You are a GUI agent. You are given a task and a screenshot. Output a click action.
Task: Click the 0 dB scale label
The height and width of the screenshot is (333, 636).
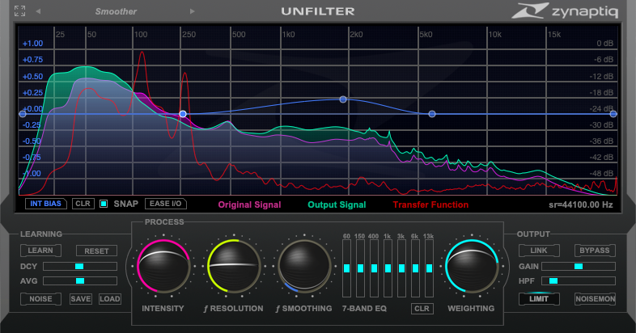604,44
